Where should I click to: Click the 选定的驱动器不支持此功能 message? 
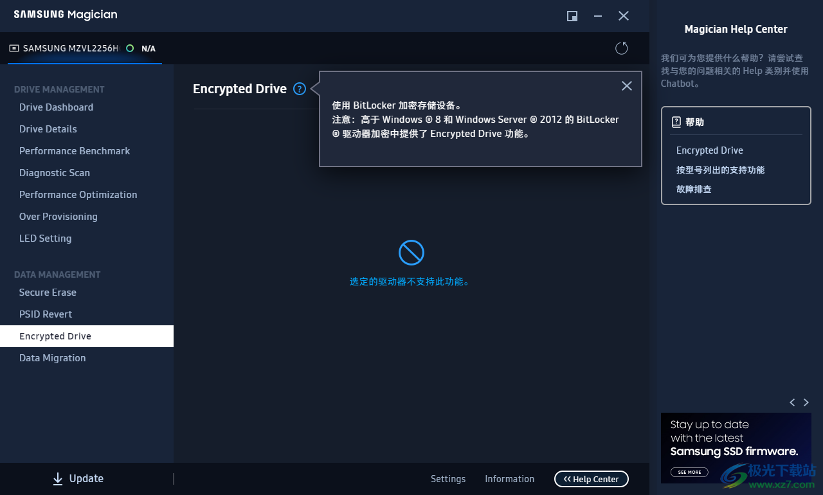(x=410, y=282)
